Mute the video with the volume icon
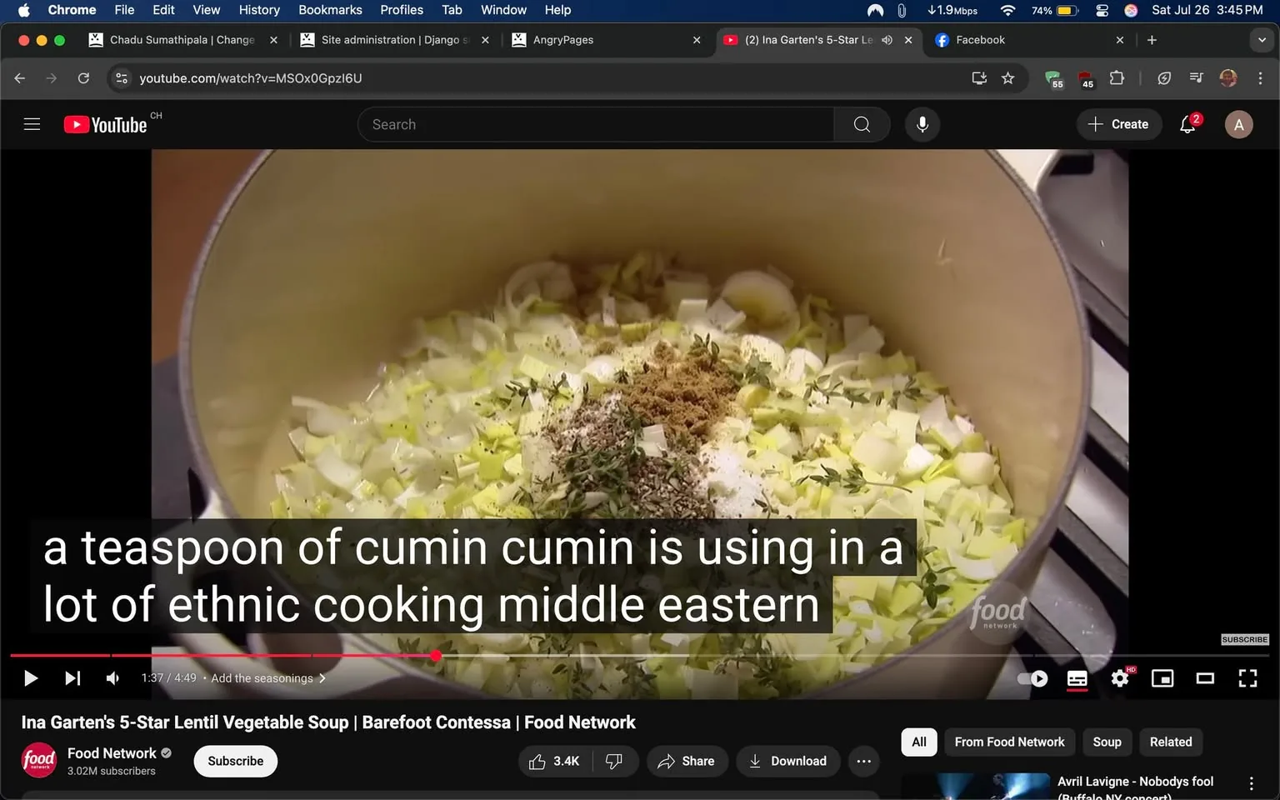Screen dimensions: 1280x800 coord(112,677)
